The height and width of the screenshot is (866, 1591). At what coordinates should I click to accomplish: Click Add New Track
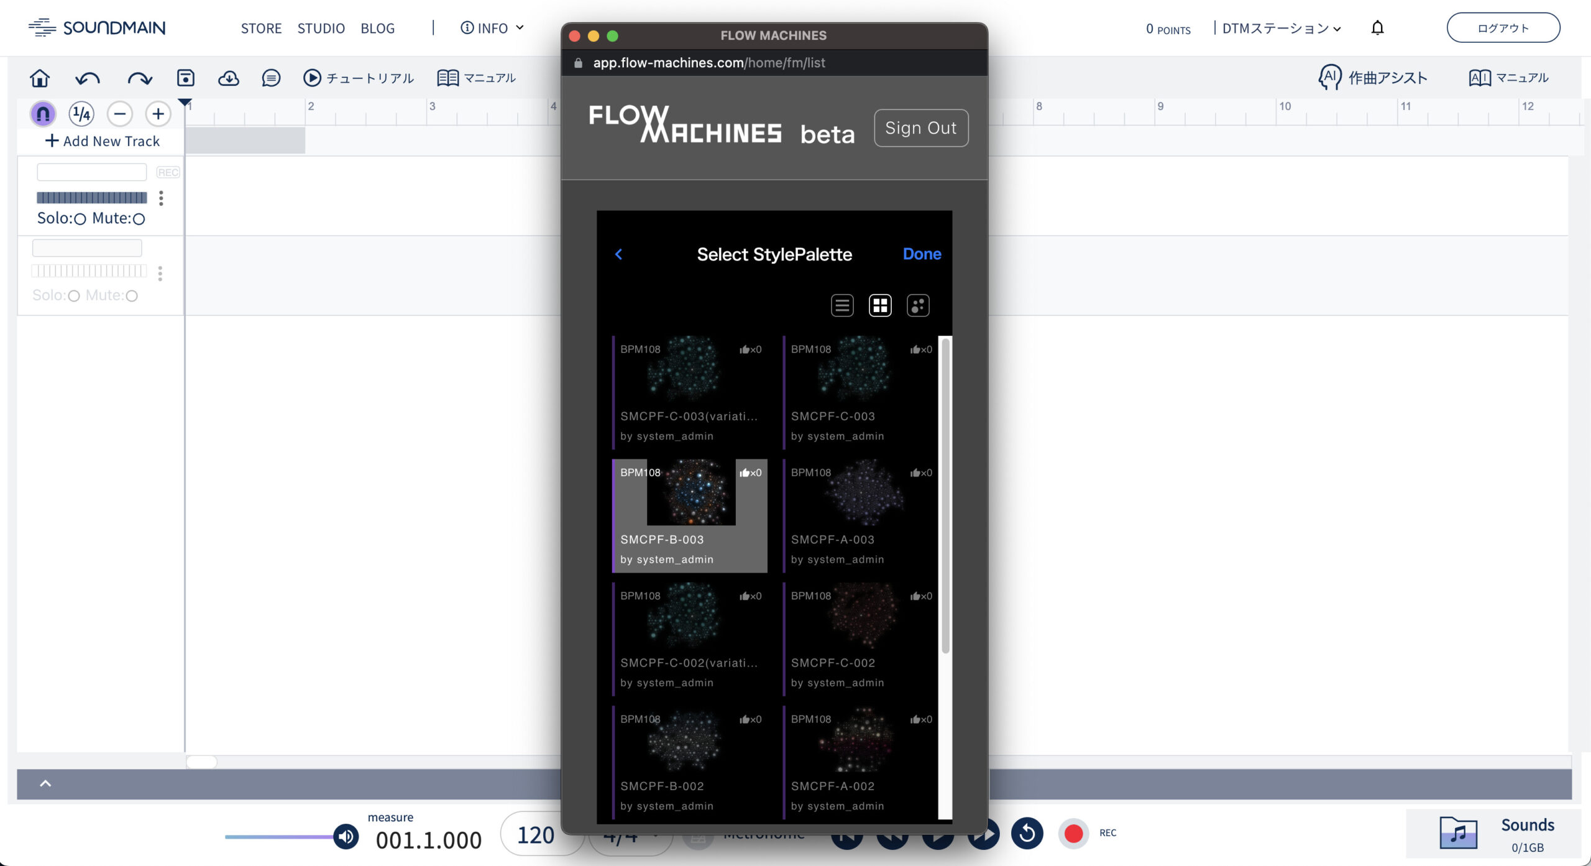(103, 141)
